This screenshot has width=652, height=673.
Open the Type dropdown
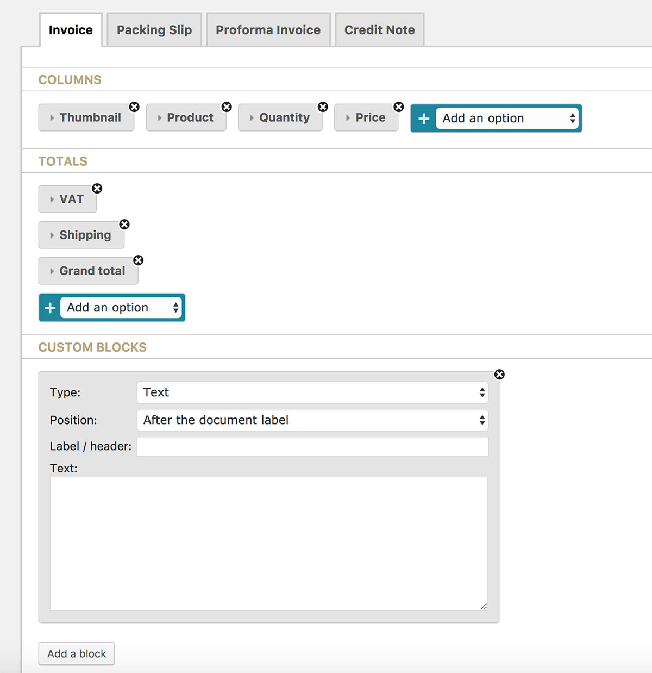(312, 392)
